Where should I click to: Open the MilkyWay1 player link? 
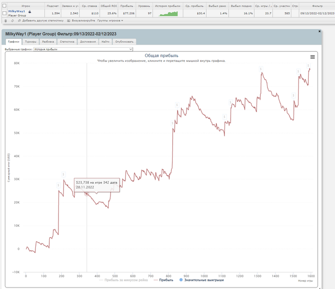[17, 12]
